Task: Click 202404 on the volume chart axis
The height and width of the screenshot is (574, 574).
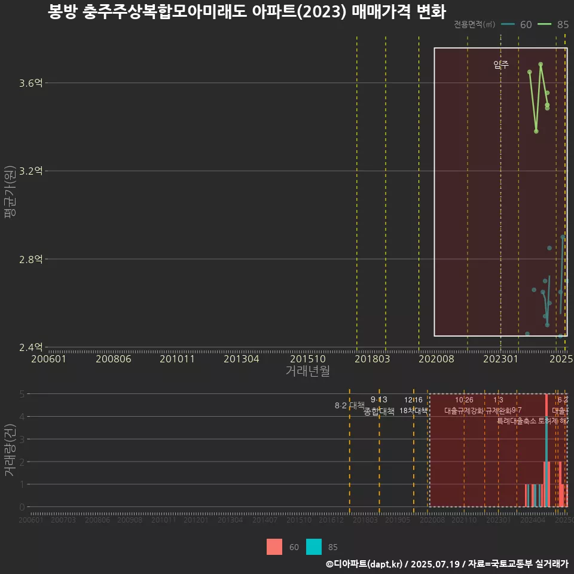Action: click(533, 520)
